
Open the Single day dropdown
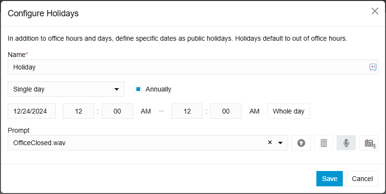pos(66,89)
